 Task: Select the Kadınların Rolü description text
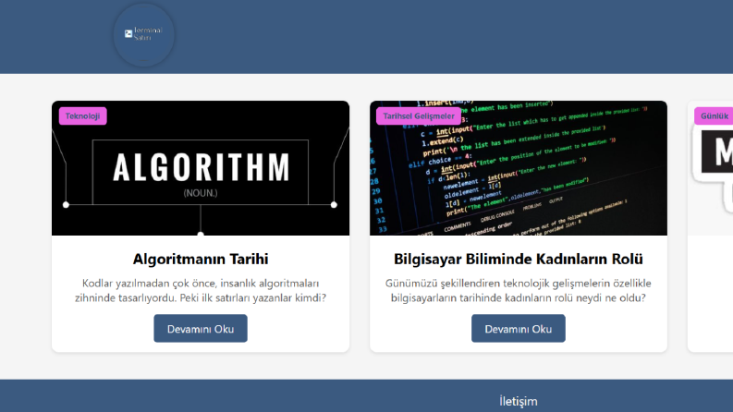point(519,291)
